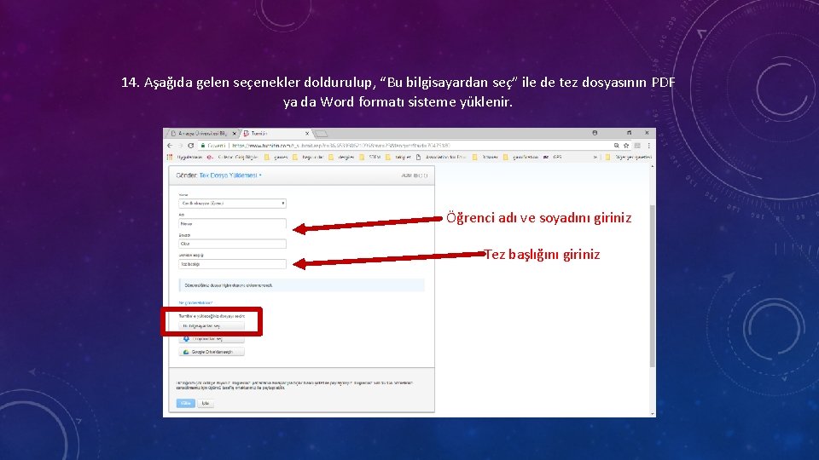The height and width of the screenshot is (460, 819).
Task: Open the games bookmark folder
Action: 276,157
